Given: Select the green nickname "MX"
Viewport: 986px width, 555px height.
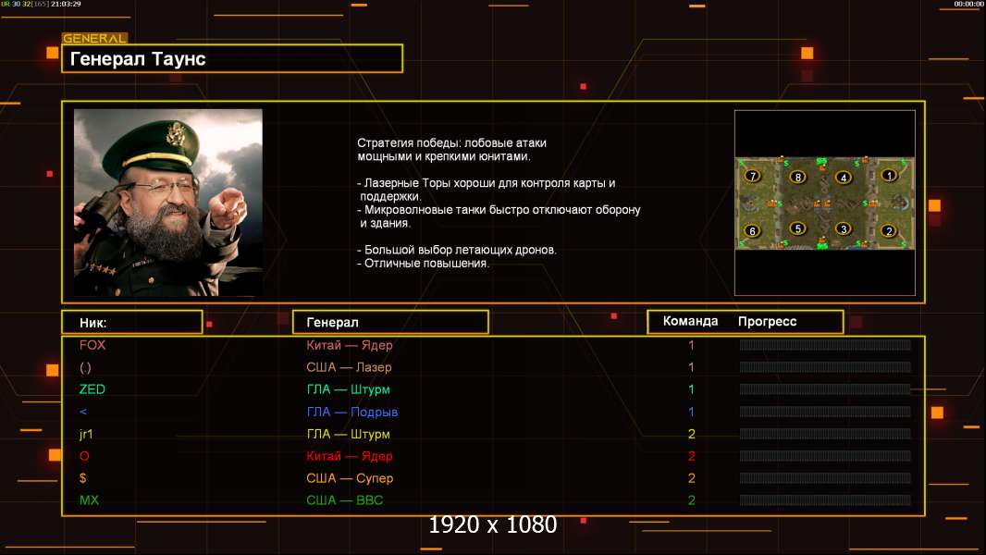Looking at the screenshot, I should coord(90,500).
